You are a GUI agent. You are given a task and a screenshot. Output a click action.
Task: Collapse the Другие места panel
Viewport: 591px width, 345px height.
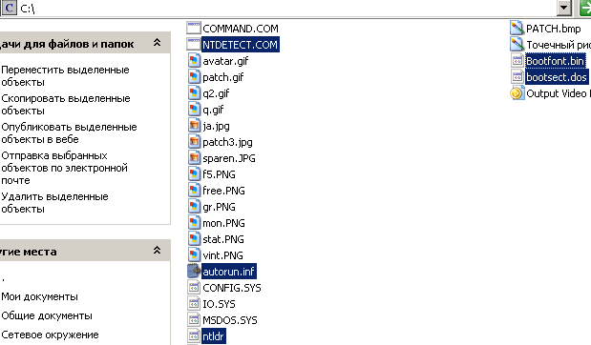coord(158,251)
